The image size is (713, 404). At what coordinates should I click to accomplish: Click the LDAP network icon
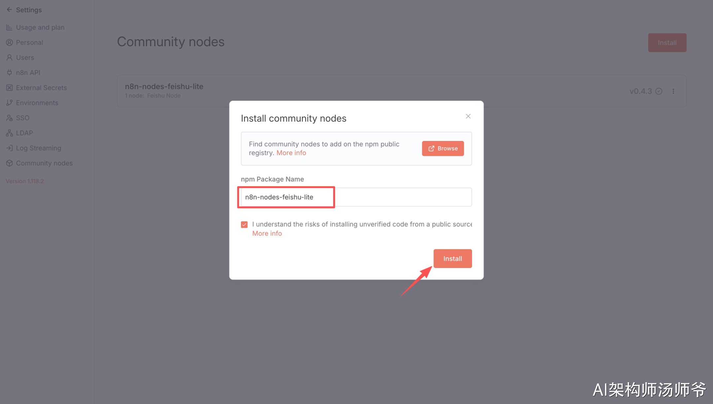pos(9,133)
